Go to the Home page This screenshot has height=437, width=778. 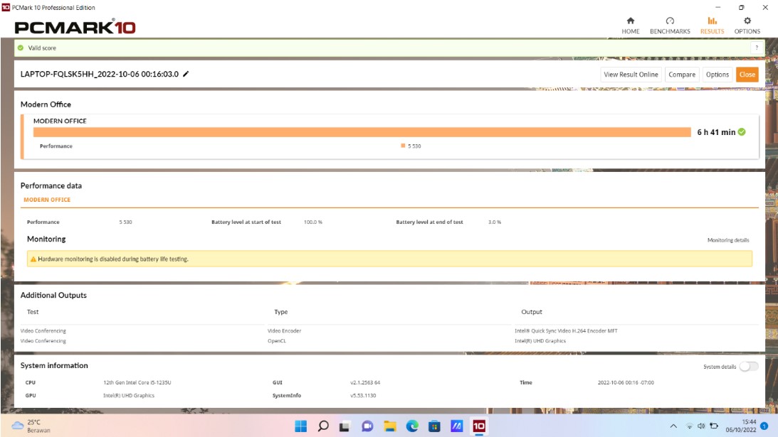coord(630,26)
